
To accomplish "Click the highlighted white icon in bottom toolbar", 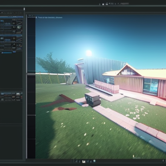I will (x=84, y=161).
